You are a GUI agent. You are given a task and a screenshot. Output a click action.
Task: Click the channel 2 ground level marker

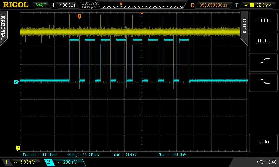(16, 82)
